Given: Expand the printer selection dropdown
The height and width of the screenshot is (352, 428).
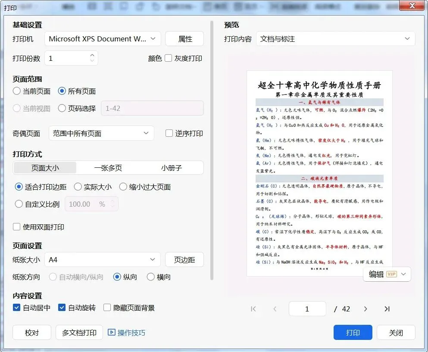Looking at the screenshot, I should click(x=103, y=39).
